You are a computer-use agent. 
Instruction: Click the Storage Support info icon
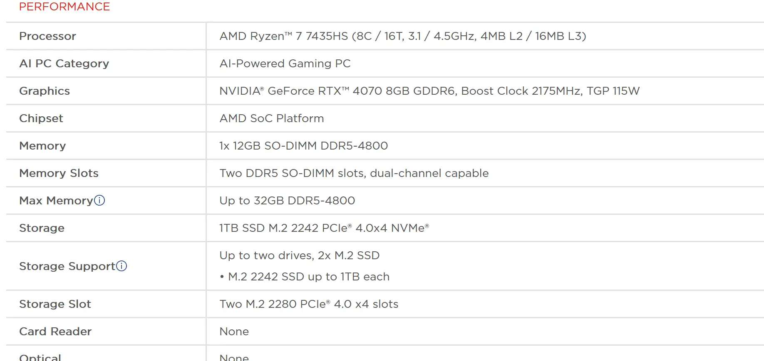[x=122, y=266]
